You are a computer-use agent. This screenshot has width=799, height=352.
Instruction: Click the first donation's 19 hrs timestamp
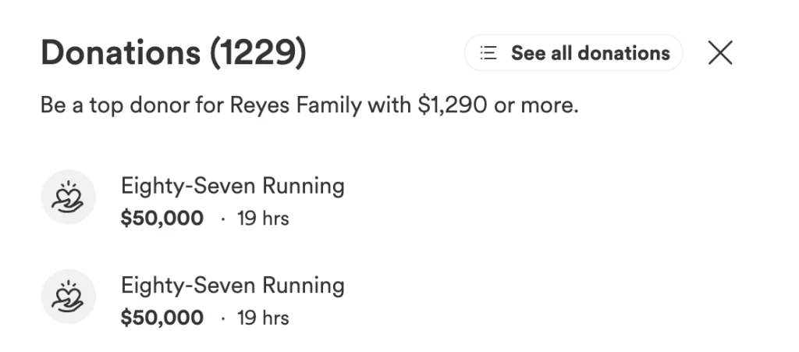(263, 219)
